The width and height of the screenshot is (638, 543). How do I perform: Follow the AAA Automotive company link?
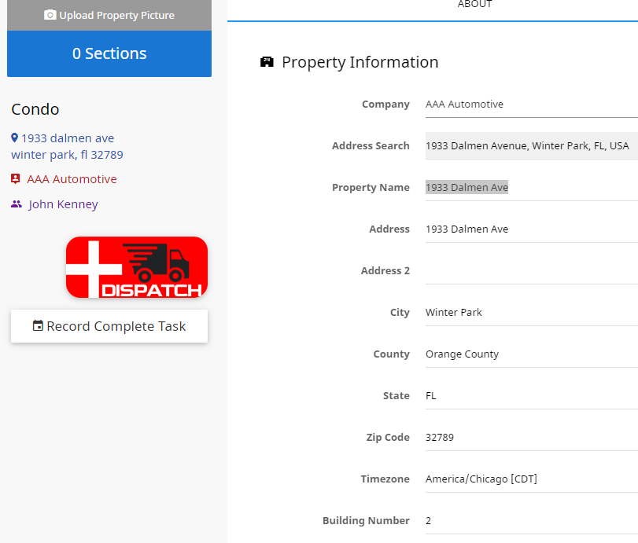click(72, 179)
